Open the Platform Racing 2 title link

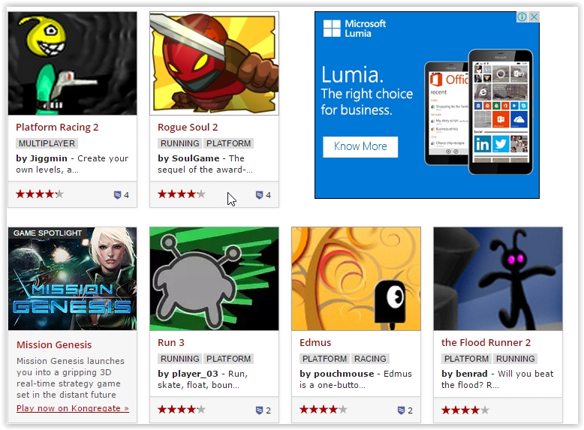click(x=57, y=128)
